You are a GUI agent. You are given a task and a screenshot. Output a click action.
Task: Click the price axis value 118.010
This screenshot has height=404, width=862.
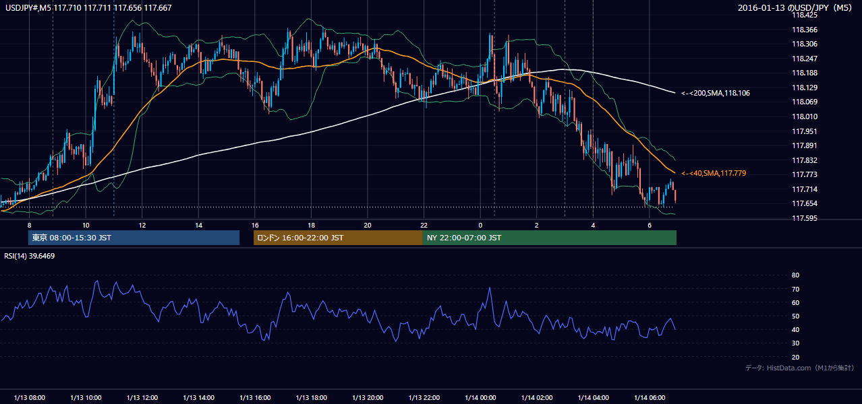[x=805, y=116]
